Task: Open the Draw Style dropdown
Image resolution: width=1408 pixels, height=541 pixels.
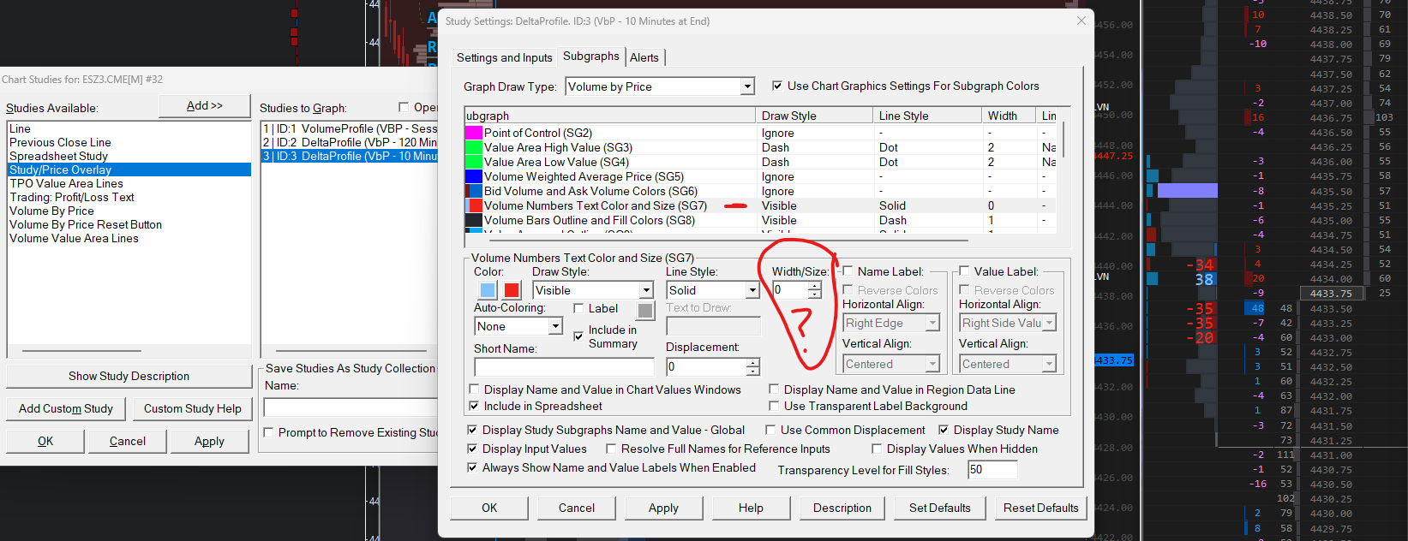Action: (x=647, y=290)
